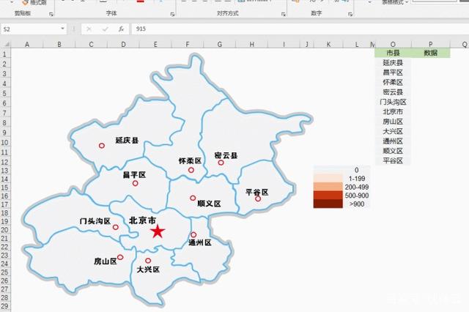Click the 数据 header cell
Image resolution: width=469 pixels, height=312 pixels.
pos(430,53)
